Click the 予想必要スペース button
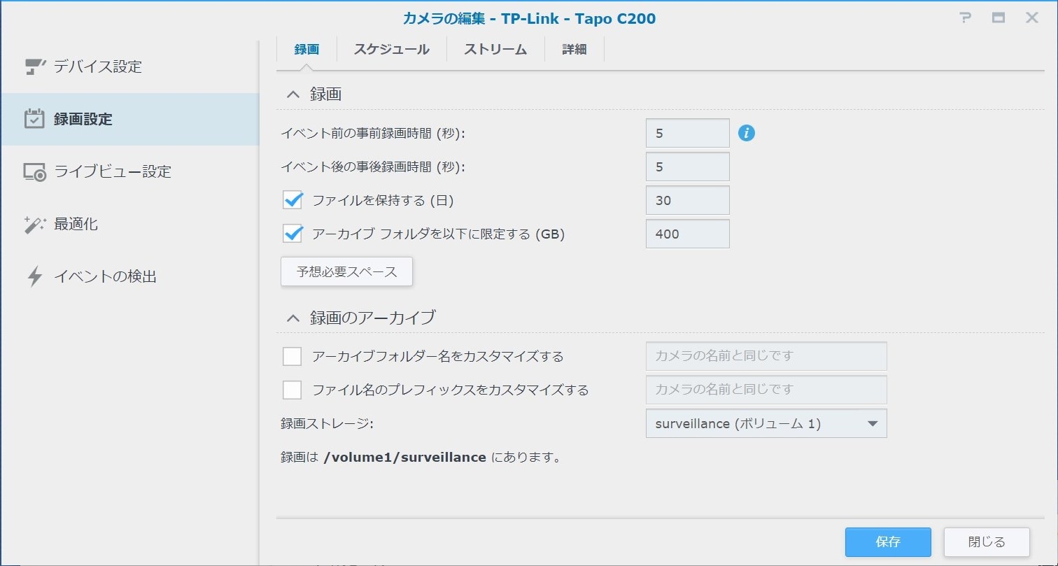 pos(346,272)
